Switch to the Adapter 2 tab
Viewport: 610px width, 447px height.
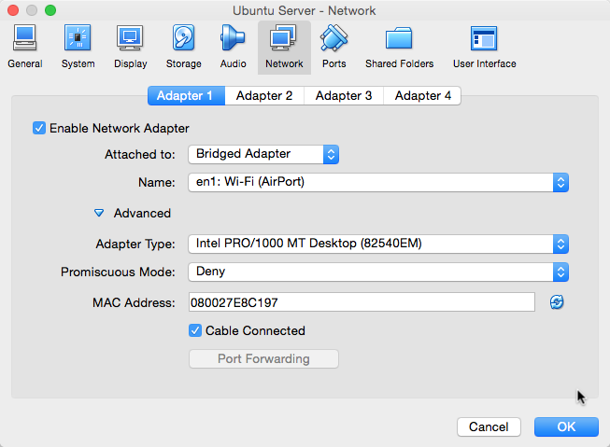pos(264,95)
